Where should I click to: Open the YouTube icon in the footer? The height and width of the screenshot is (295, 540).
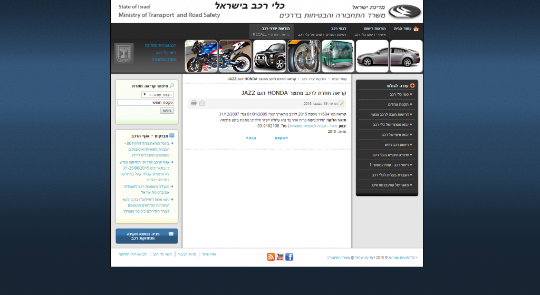(x=280, y=257)
